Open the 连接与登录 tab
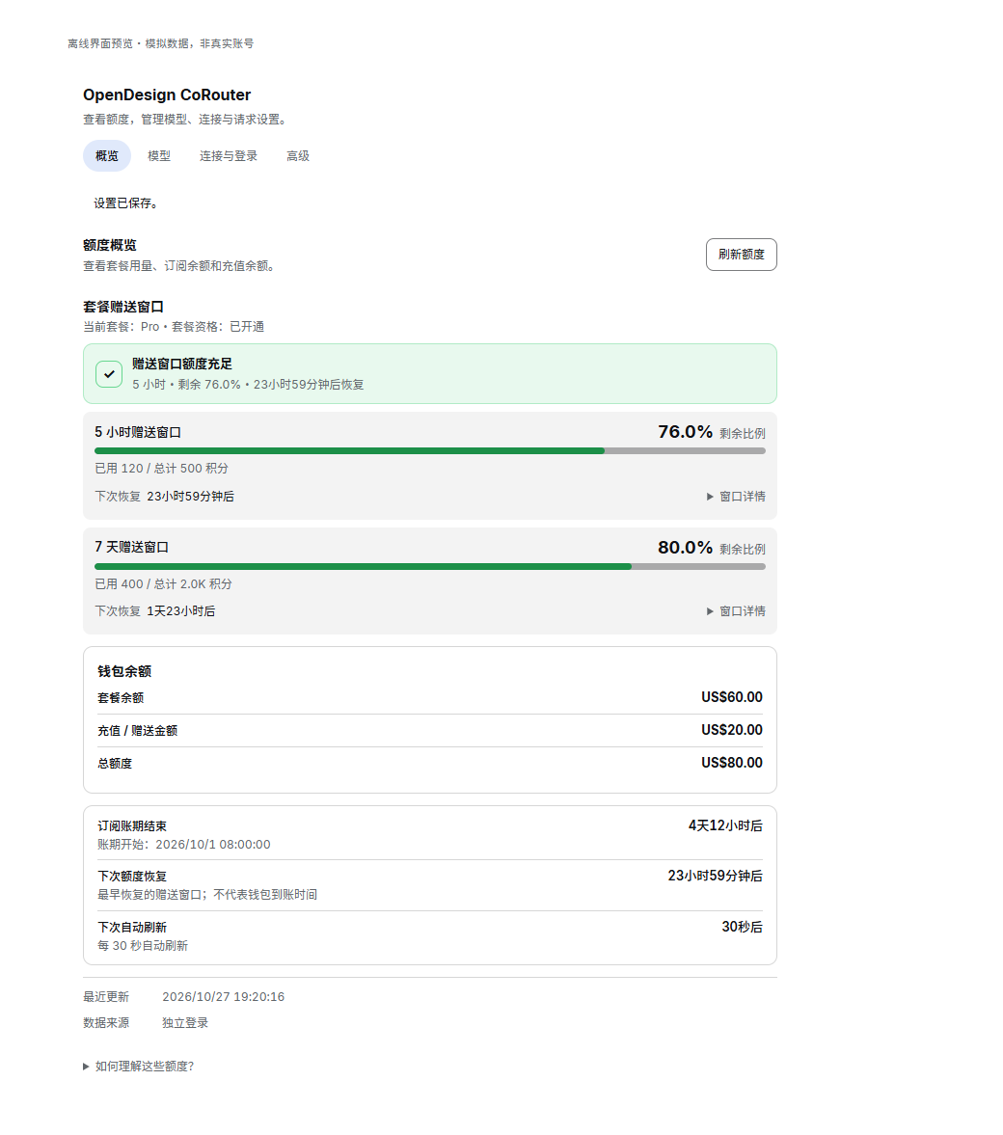The image size is (1003, 1135). point(229,155)
